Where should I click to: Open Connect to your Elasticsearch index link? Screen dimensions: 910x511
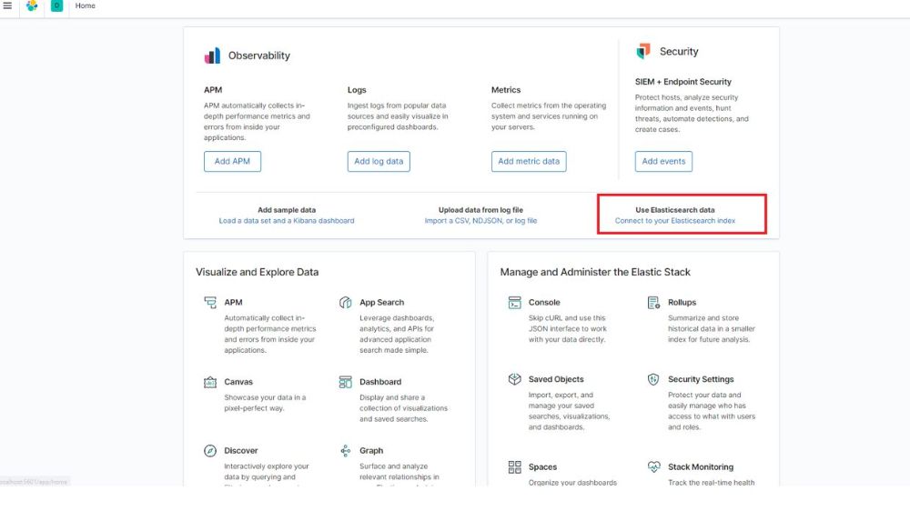(x=675, y=221)
